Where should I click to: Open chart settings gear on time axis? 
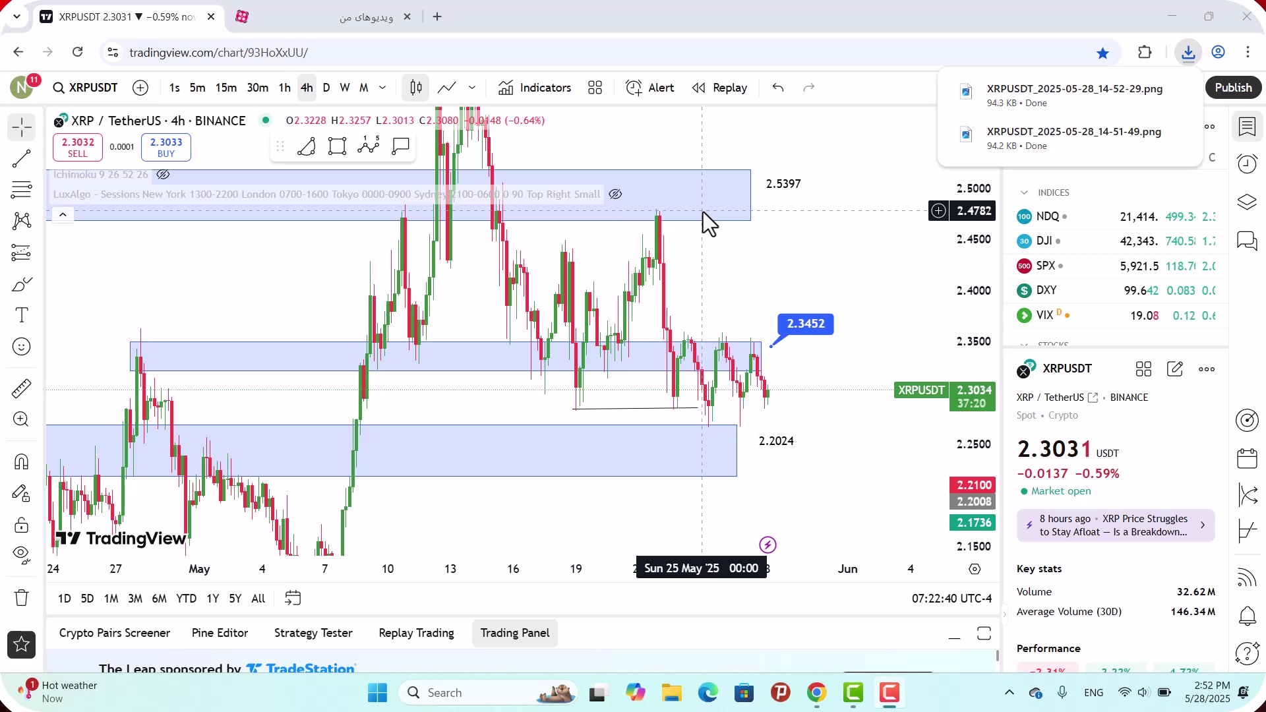point(975,569)
